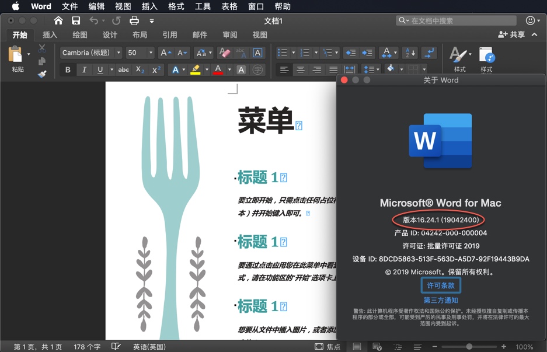Apply strikethrough to text
The height and width of the screenshot is (352, 547).
(x=124, y=69)
